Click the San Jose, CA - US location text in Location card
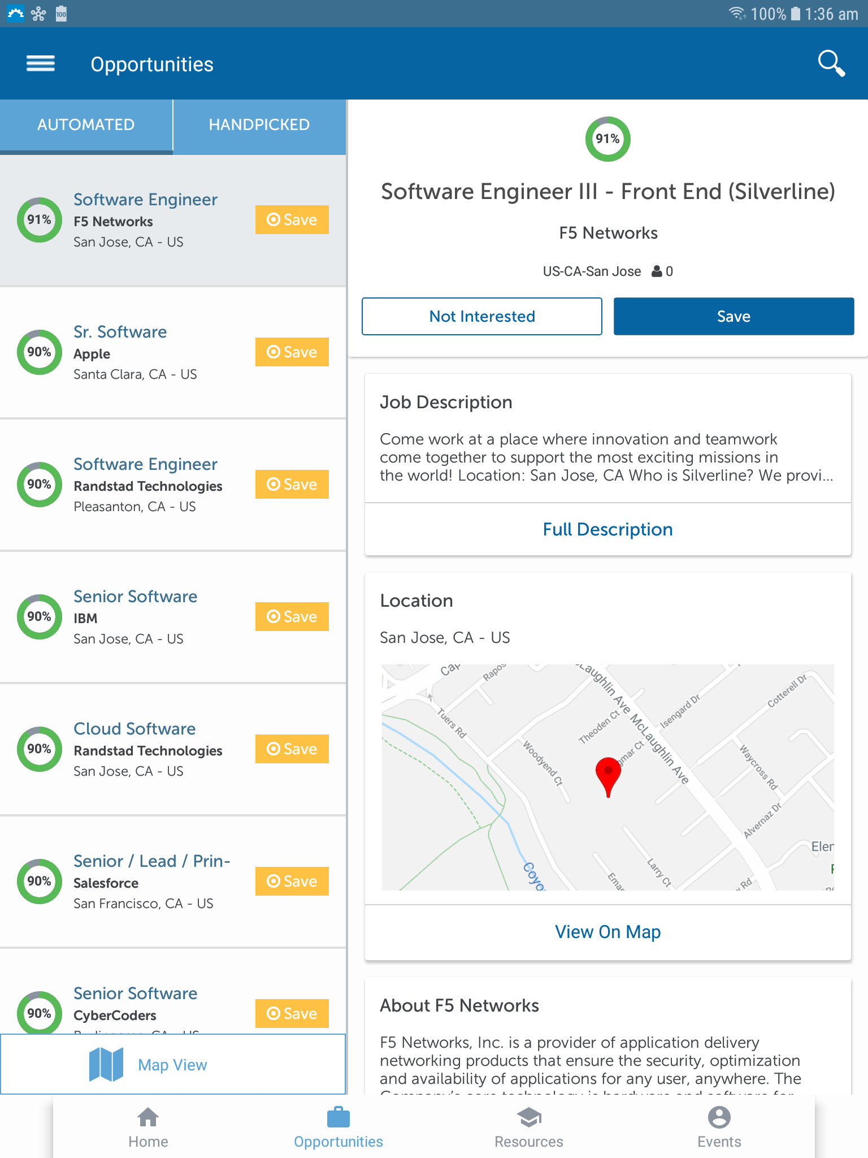The image size is (868, 1158). coord(445,638)
